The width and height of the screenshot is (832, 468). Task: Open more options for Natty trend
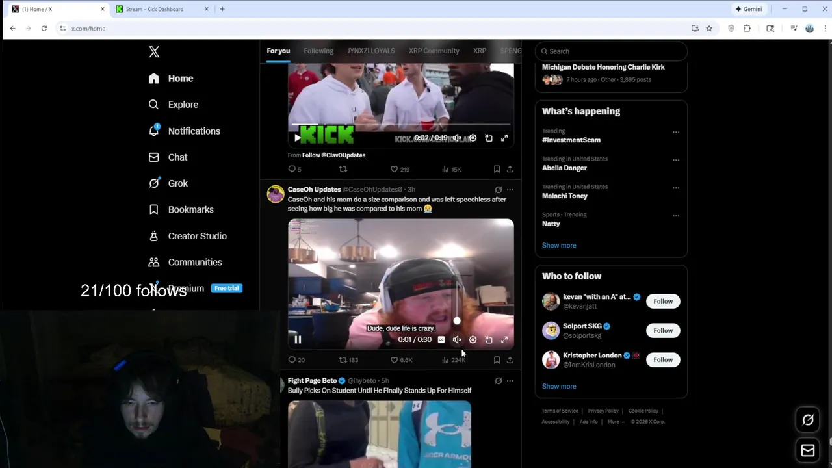tap(676, 216)
